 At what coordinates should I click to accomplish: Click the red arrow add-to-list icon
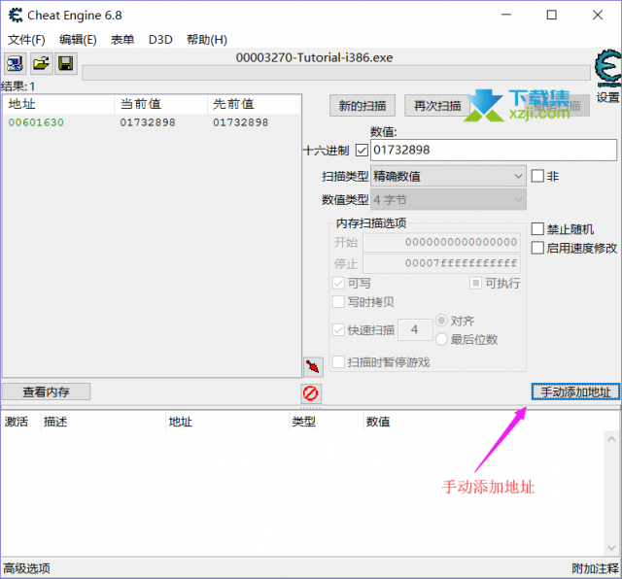coord(313,367)
